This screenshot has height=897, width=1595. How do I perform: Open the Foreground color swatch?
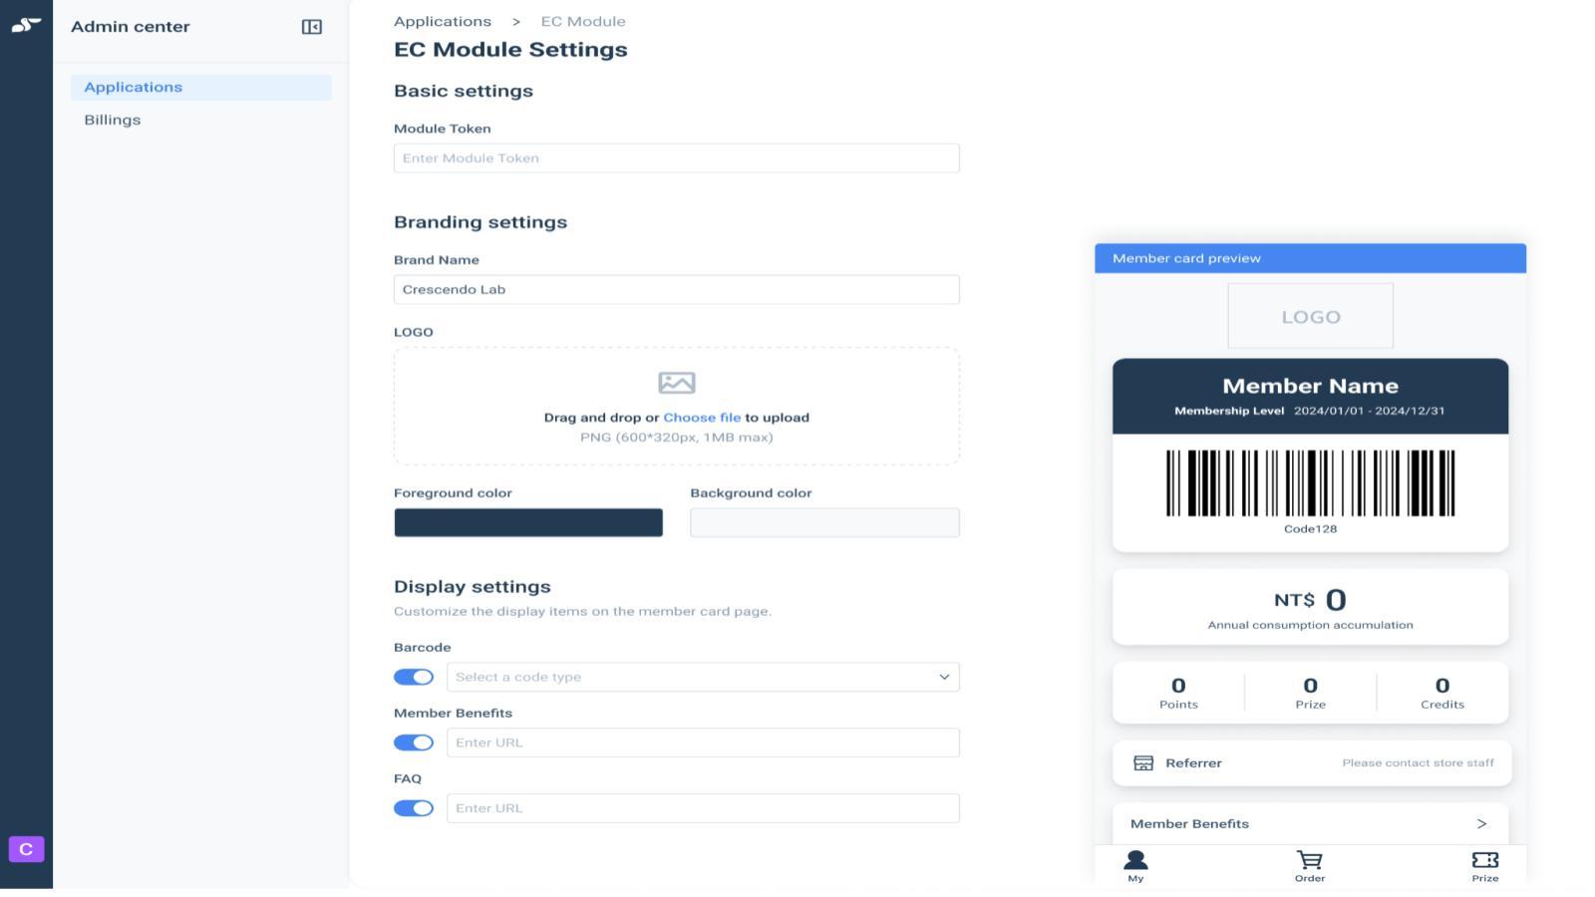coord(528,521)
